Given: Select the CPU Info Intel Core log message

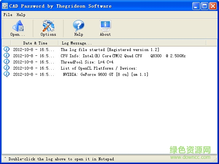Looking at the screenshot, I should [x=123, y=56].
